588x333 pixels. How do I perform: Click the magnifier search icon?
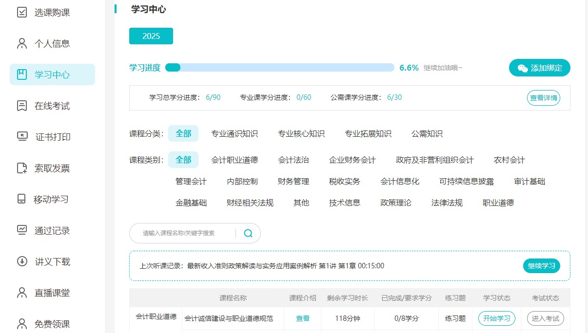(x=248, y=233)
